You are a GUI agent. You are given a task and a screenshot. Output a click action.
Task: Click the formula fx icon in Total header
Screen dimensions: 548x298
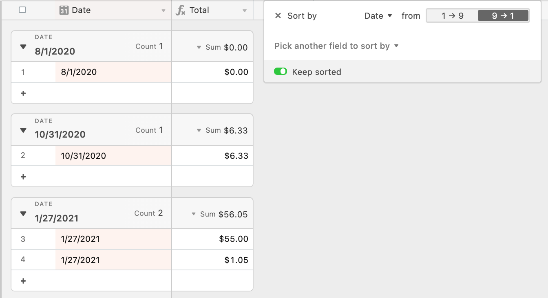click(180, 10)
